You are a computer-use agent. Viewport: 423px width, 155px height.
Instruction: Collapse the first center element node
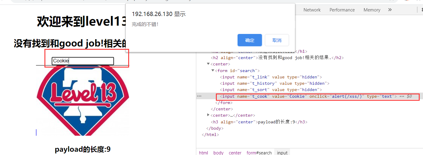tap(208, 64)
